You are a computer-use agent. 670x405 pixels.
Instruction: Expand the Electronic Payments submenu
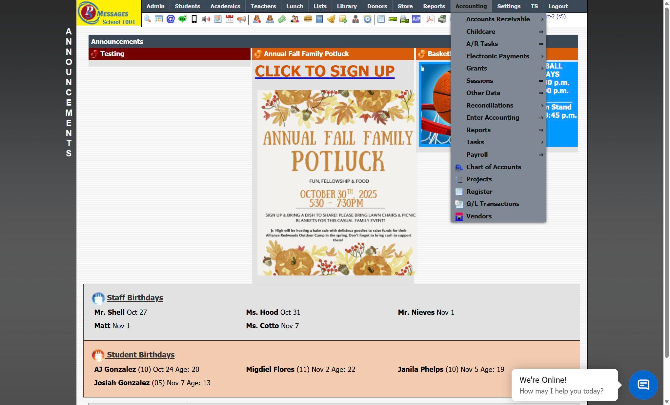pos(497,56)
